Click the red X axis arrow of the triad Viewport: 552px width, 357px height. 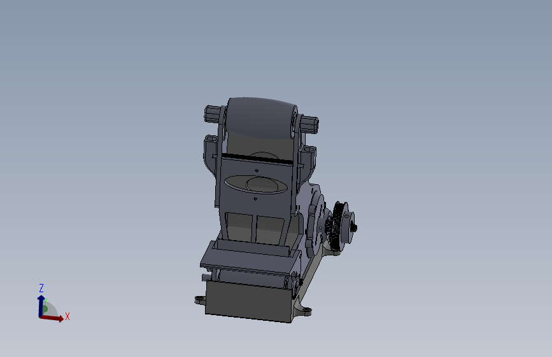click(x=52, y=318)
